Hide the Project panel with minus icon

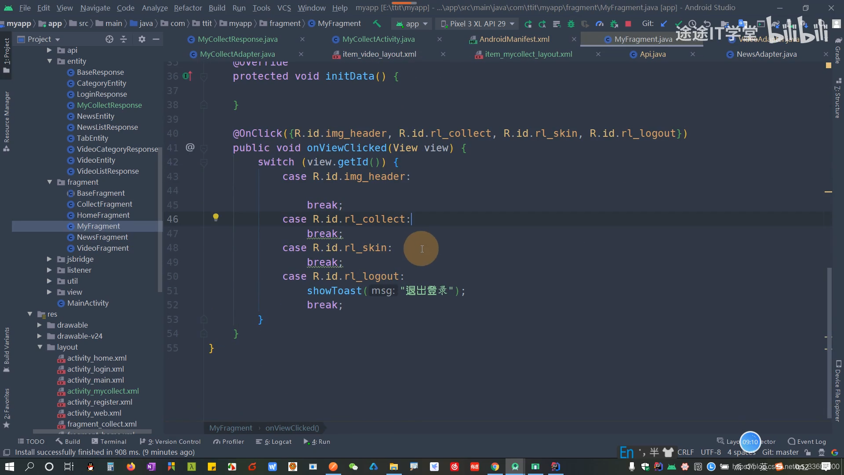[x=156, y=39]
